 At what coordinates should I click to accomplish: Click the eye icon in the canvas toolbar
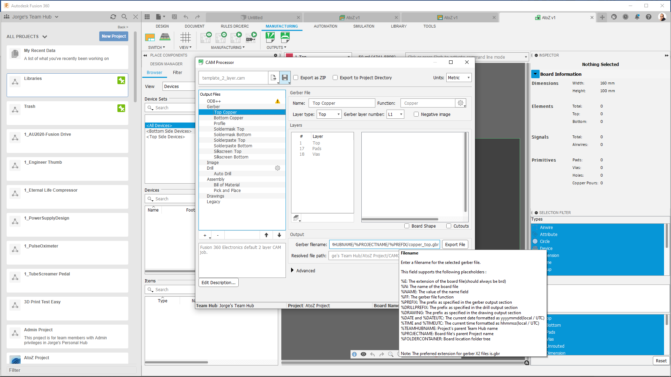(363, 354)
